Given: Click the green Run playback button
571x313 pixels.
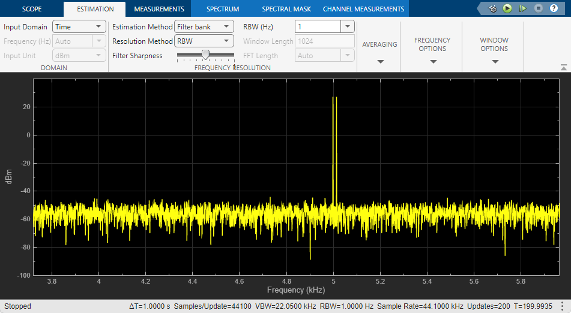Looking at the screenshot, I should [x=507, y=8].
